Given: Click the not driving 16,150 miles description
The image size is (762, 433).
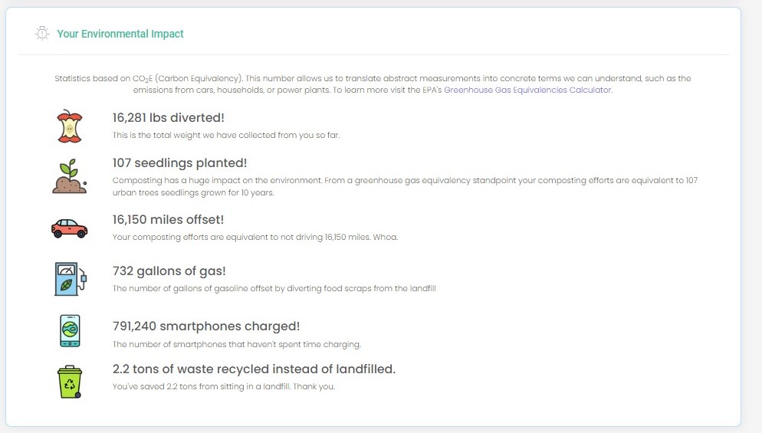Looking at the screenshot, I should (x=255, y=237).
